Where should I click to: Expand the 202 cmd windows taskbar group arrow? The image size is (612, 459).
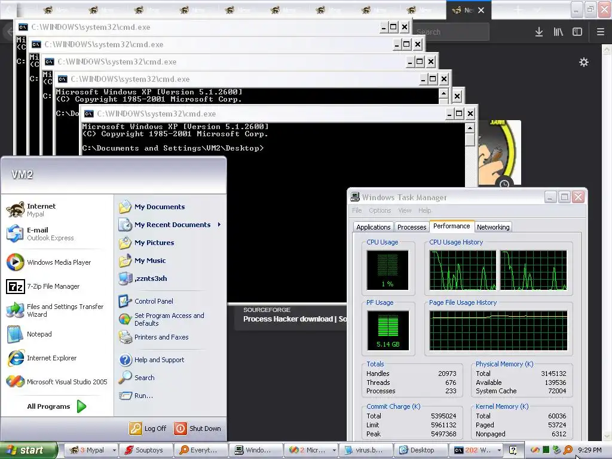point(499,450)
